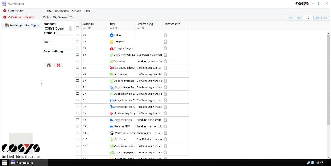Screen dimensions: 331x166
Task: Click the lock icon in the Verladen row
Action: tap(165, 61)
